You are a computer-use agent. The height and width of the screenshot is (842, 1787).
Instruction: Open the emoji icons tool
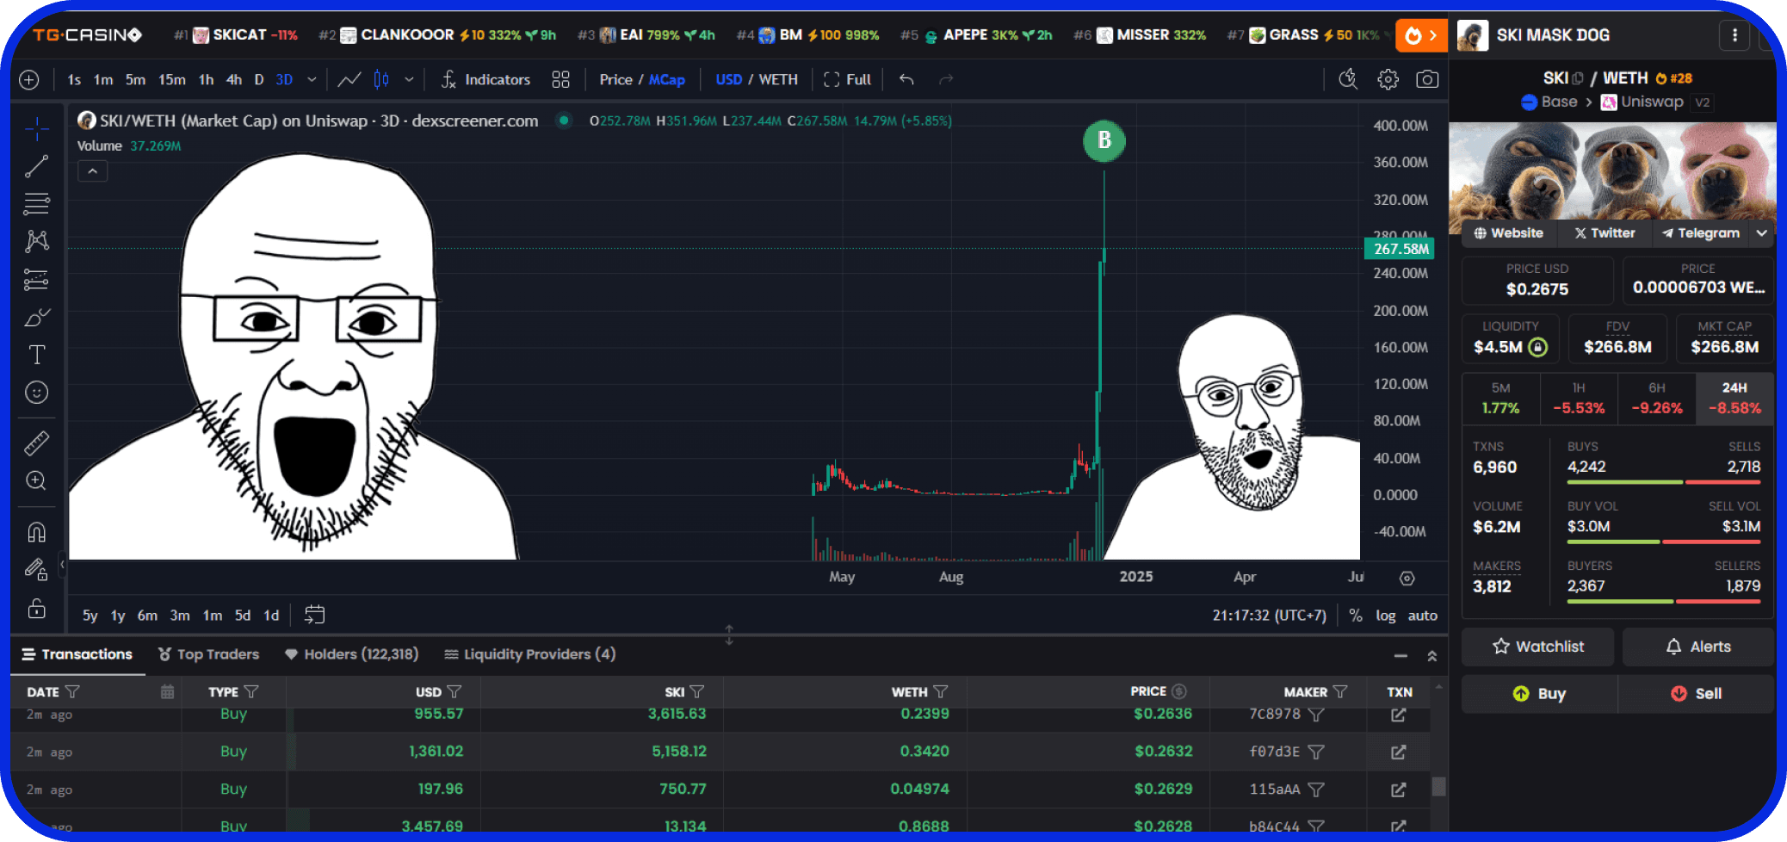click(36, 393)
